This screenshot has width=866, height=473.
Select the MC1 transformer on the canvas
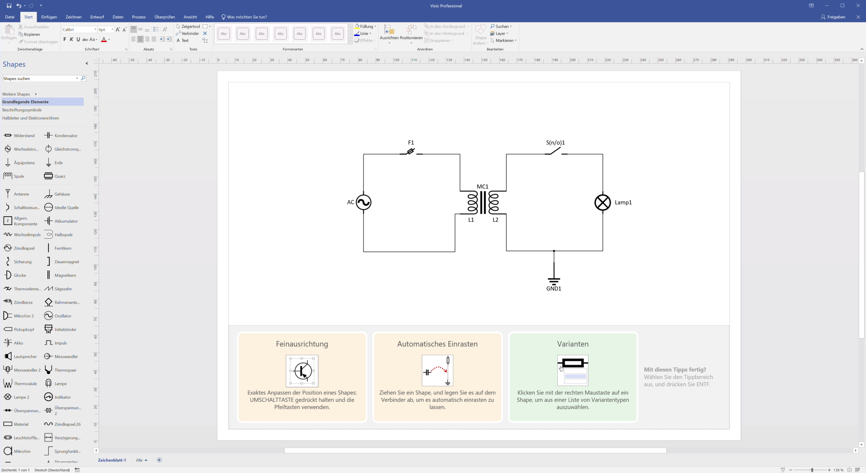pyautogui.click(x=483, y=203)
